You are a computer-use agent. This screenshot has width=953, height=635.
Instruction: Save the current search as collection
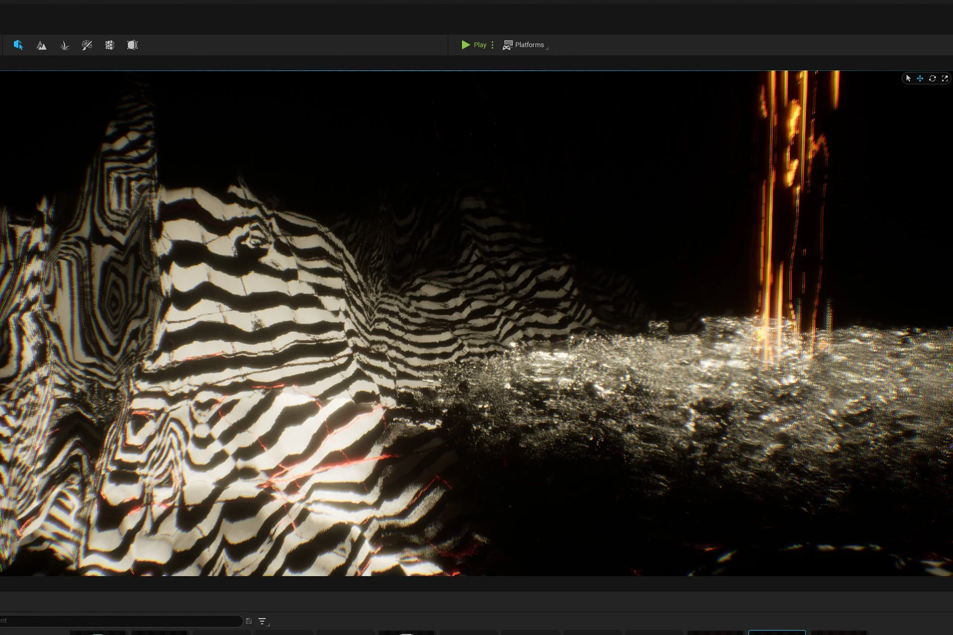(x=249, y=621)
